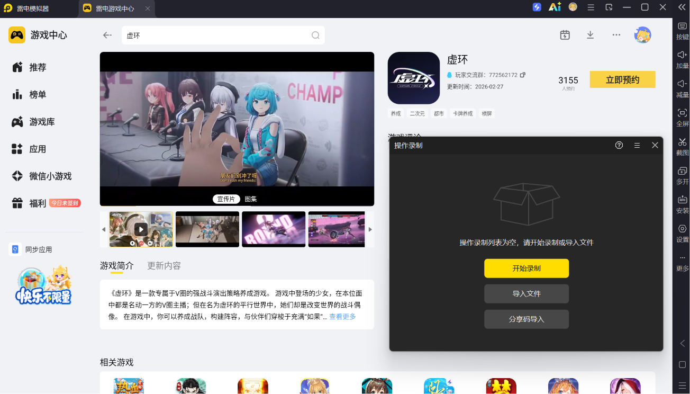Enter 全屏 fullscreen mode
Screen dimensions: 690x394
click(682, 117)
